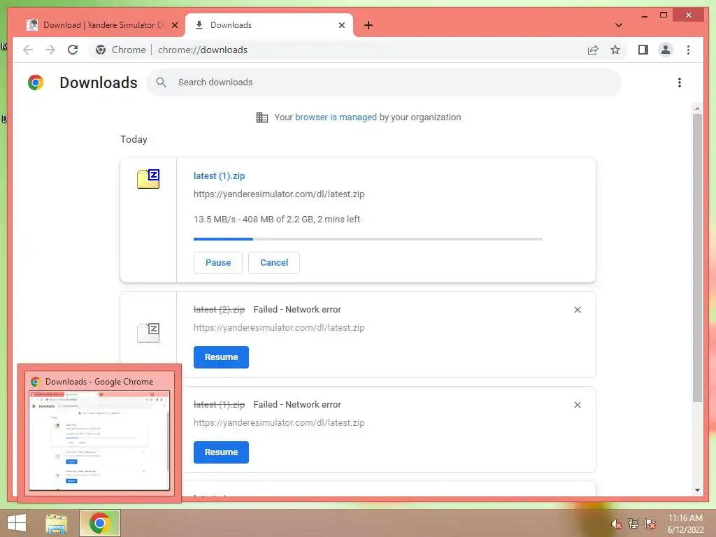Click the Search downloads field
The width and height of the screenshot is (716, 537).
click(x=384, y=83)
